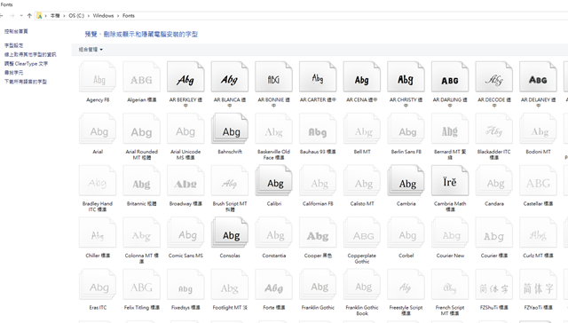Select the AR BLANCA font icon
568x323 pixels.
click(x=230, y=77)
